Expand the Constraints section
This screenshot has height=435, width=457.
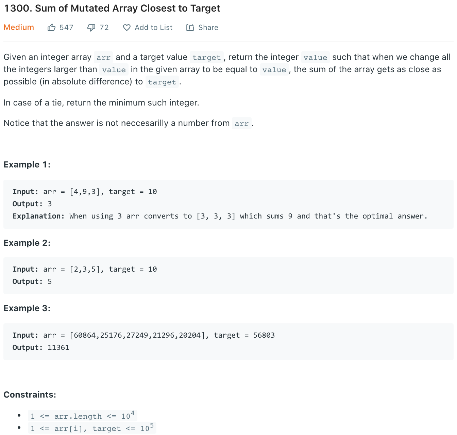pos(30,394)
